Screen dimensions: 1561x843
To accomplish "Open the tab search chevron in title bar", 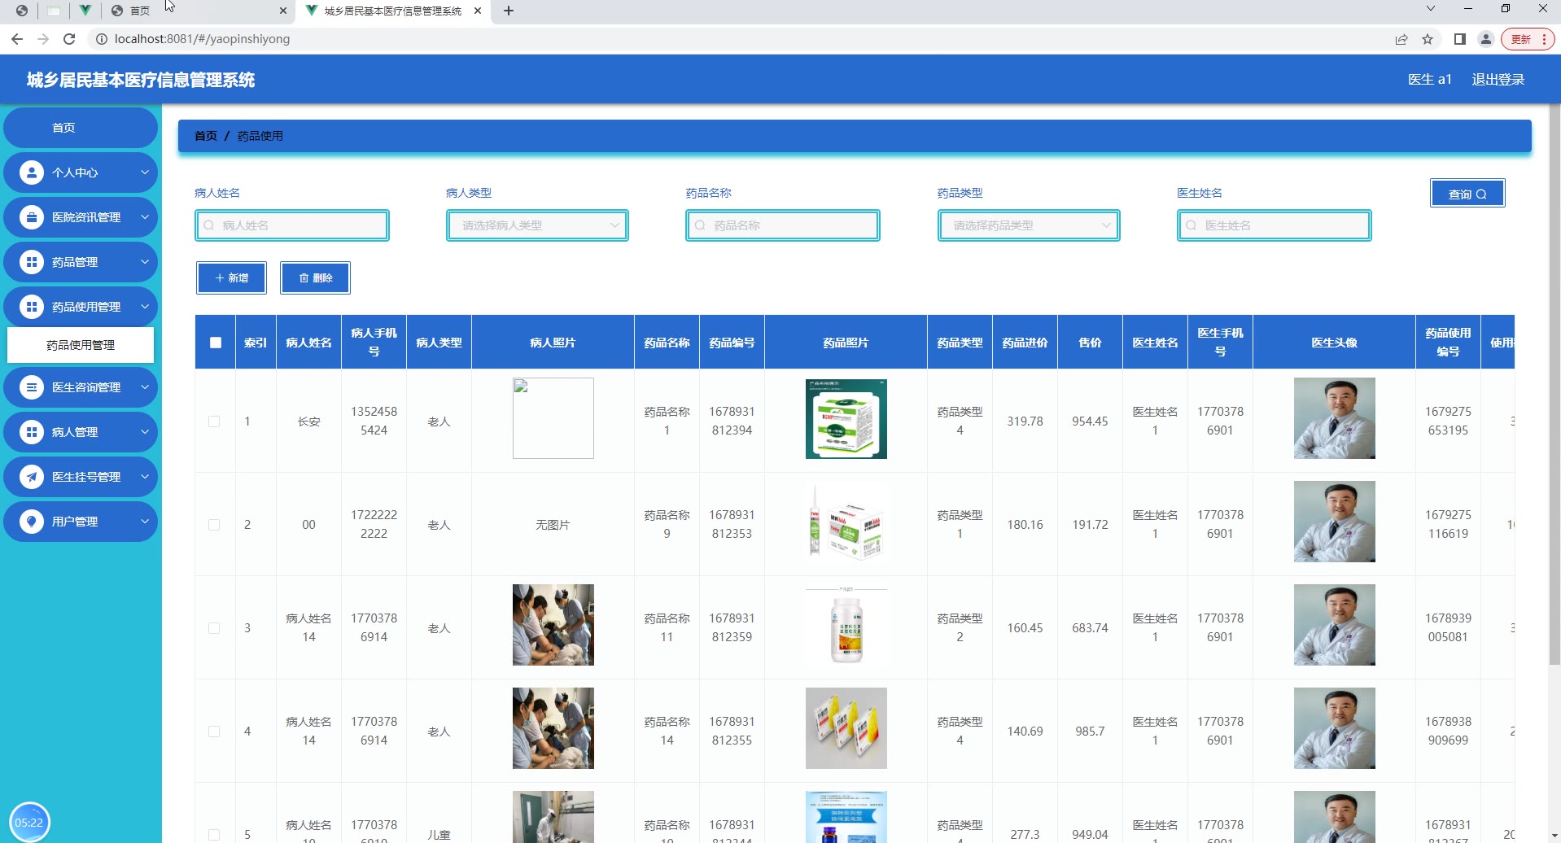I will click(x=1431, y=9).
